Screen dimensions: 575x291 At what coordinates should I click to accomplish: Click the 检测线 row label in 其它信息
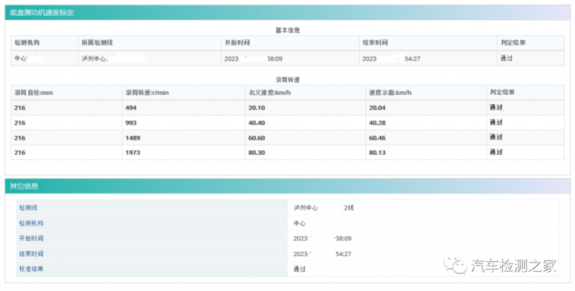[28, 207]
